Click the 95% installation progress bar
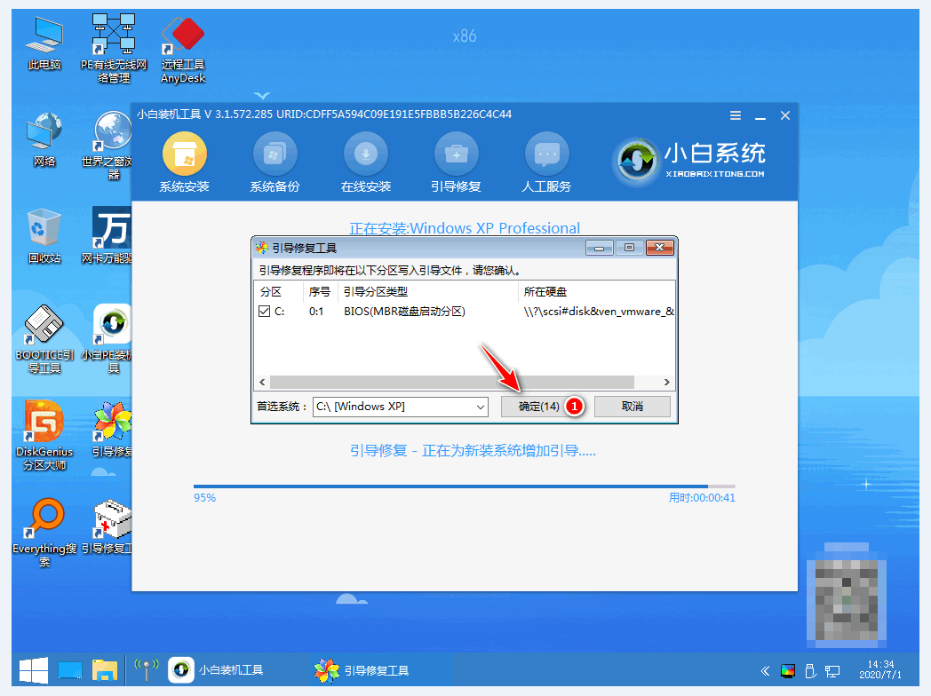The width and height of the screenshot is (931, 696). click(x=471, y=484)
